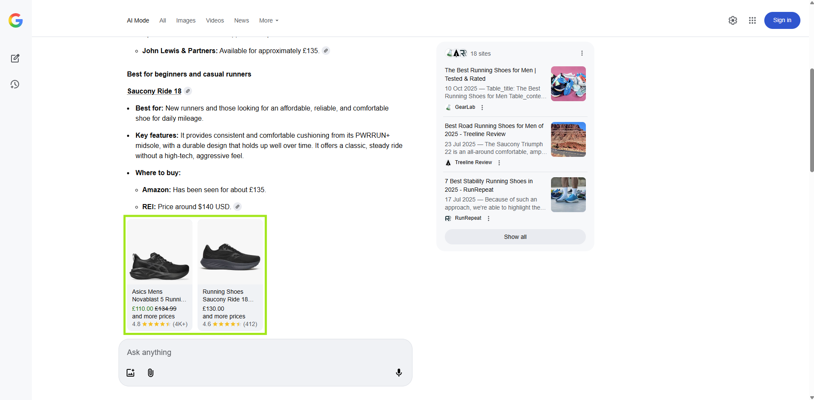This screenshot has width=814, height=400.
Task: Click the paperclip attach file icon
Action: tap(150, 373)
